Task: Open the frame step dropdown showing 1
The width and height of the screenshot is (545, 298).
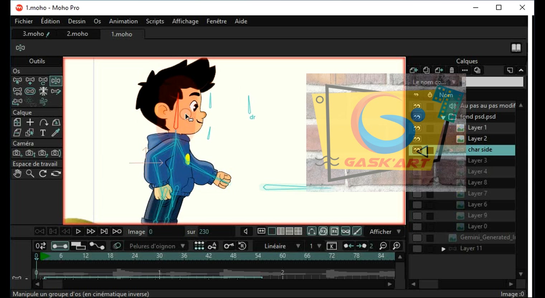Action: (x=315, y=246)
